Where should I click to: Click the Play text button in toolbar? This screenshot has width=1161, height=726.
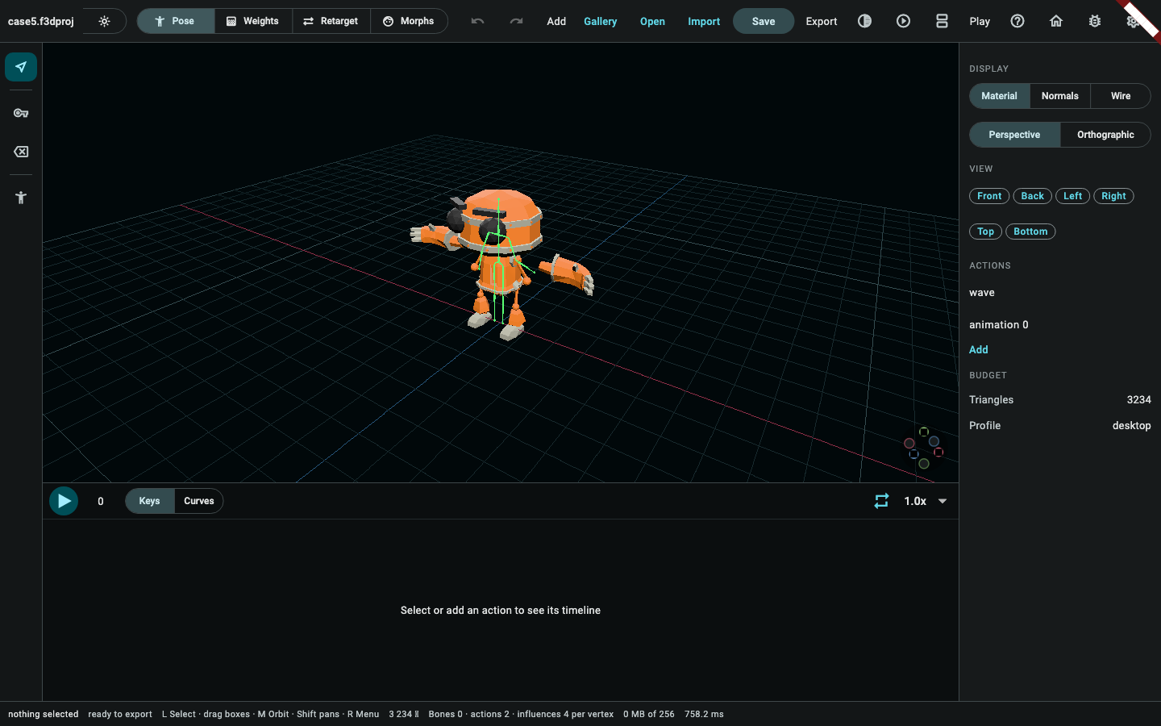(x=980, y=21)
